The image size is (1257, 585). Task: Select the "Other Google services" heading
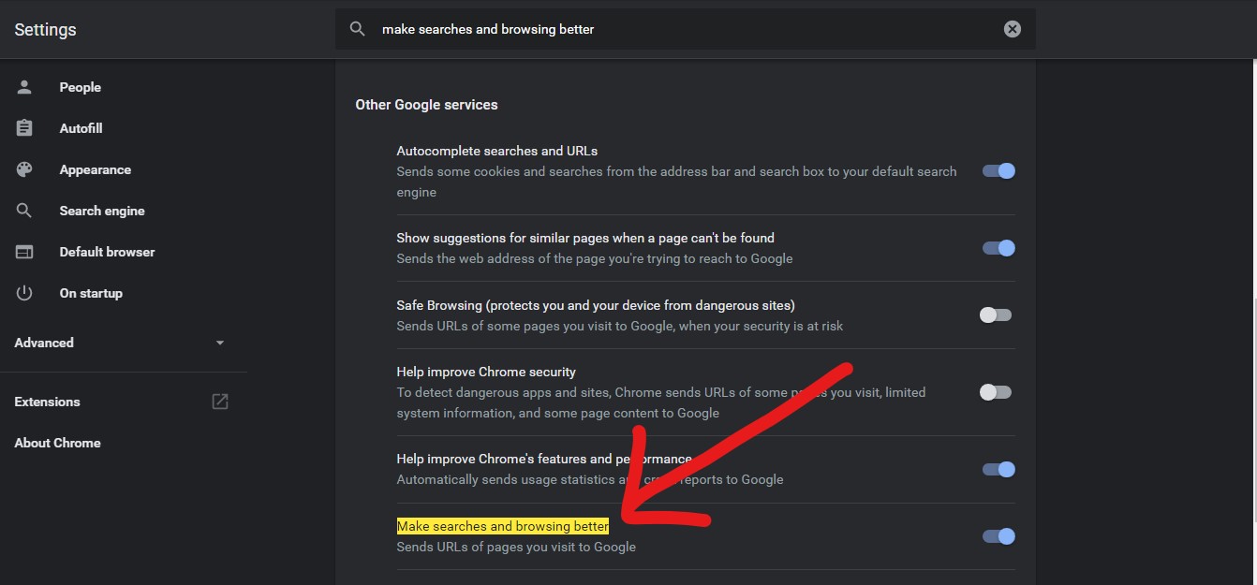(x=426, y=105)
